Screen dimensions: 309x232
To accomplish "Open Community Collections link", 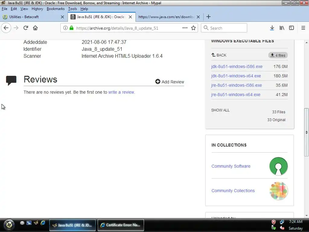I will point(233,191).
